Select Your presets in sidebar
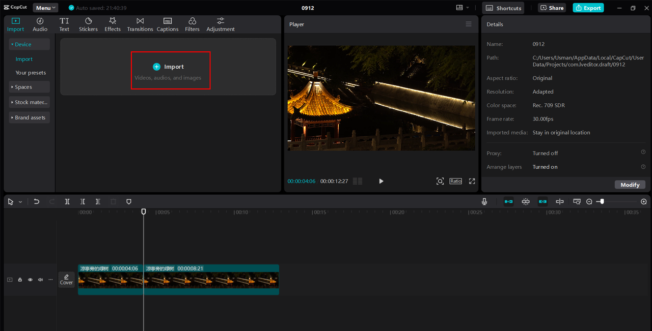 [31, 73]
